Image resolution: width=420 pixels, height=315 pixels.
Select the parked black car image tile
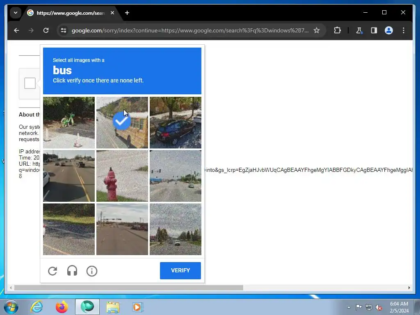(176, 122)
